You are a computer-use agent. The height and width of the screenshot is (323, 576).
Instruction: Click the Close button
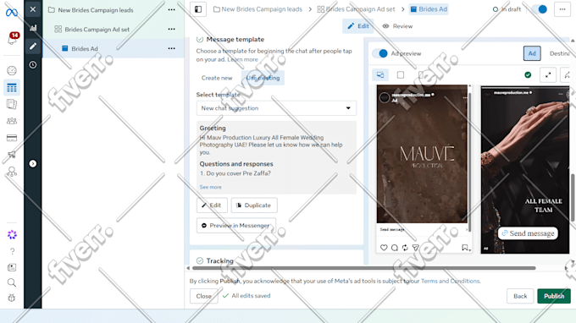point(203,296)
